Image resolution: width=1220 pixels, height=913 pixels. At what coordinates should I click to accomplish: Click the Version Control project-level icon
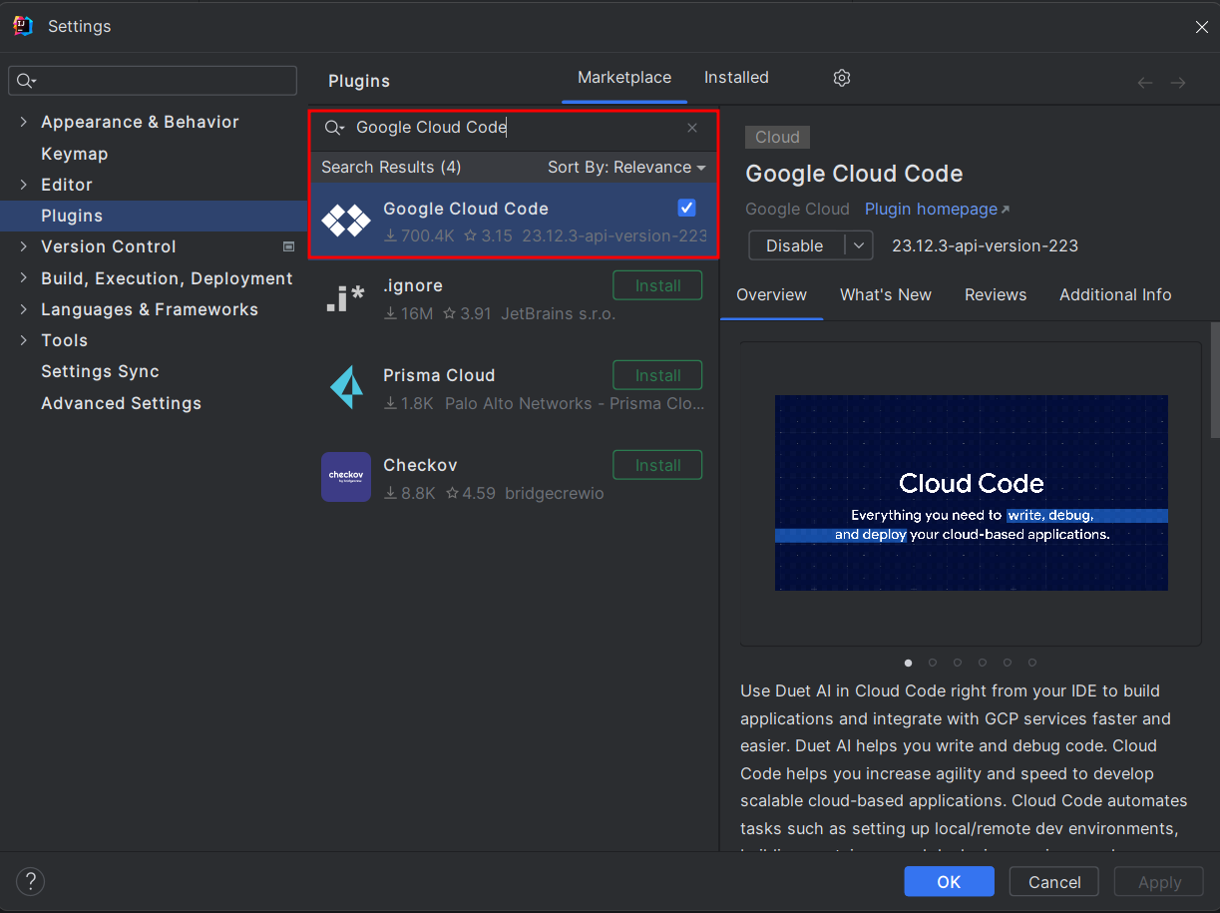[288, 246]
